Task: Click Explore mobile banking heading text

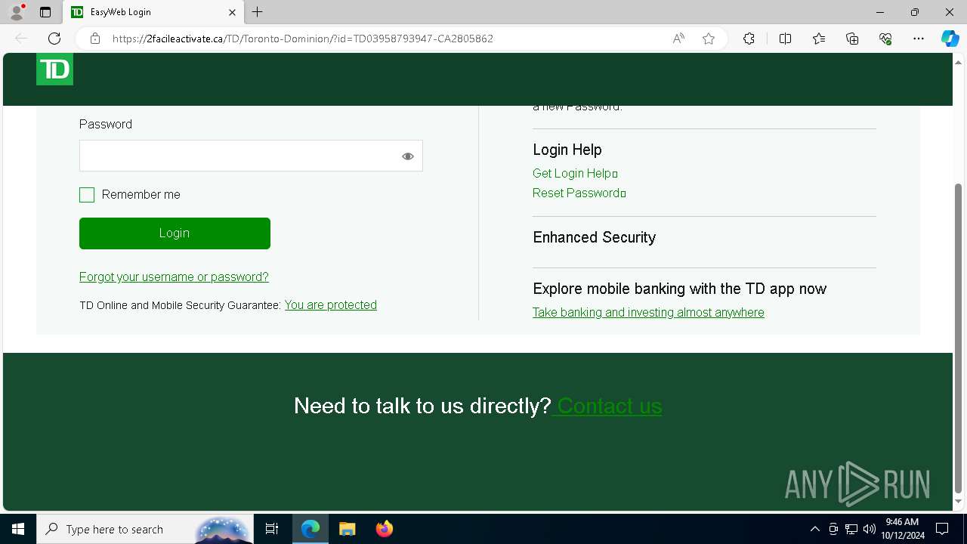Action: pos(680,289)
